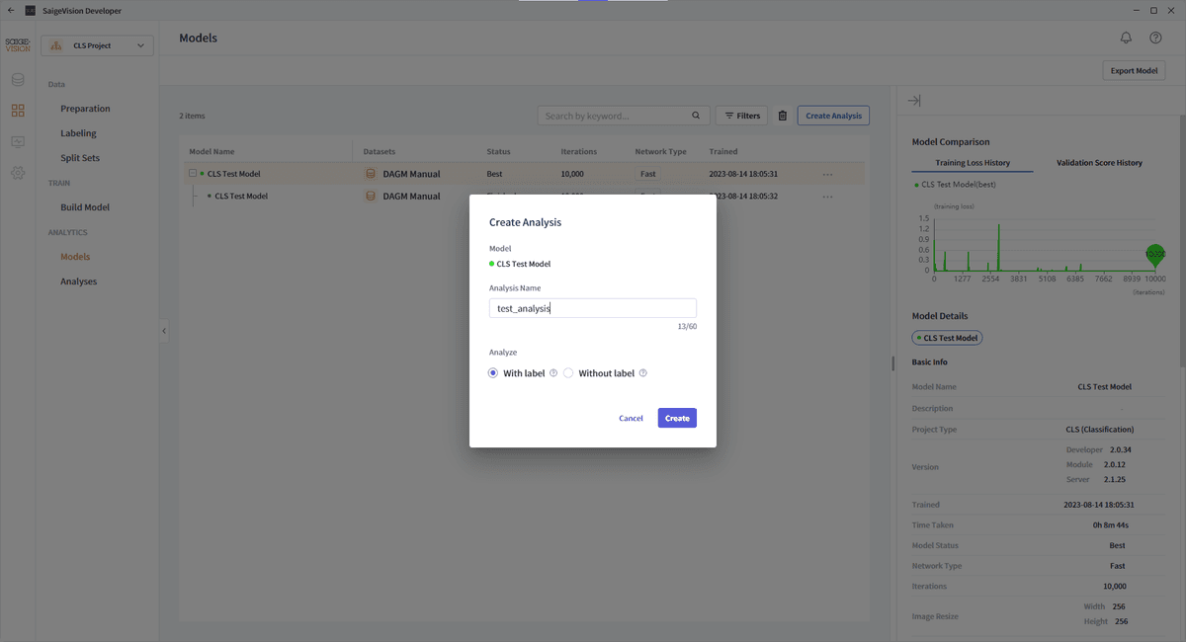1186x642 pixels.
Task: Open the help question mark icon
Action: pyautogui.click(x=1155, y=38)
